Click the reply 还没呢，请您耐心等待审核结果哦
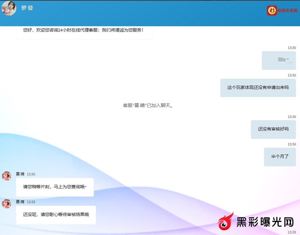The height and width of the screenshot is (235, 300). (x=56, y=215)
